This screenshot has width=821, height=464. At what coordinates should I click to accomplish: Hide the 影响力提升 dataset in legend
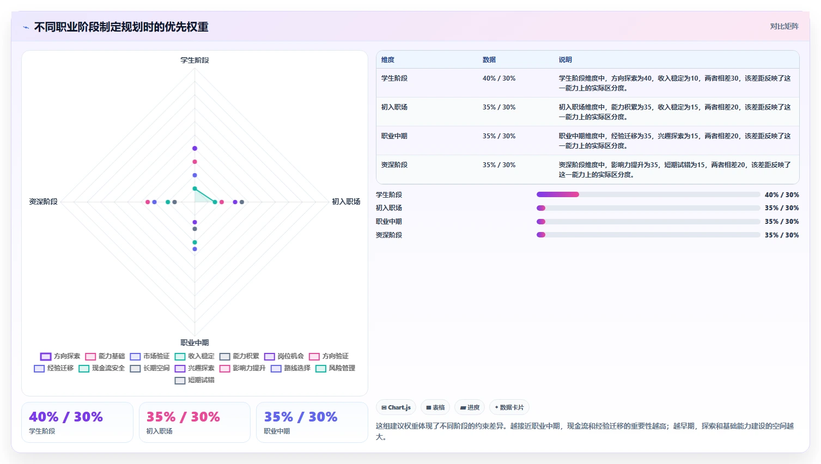[242, 368]
